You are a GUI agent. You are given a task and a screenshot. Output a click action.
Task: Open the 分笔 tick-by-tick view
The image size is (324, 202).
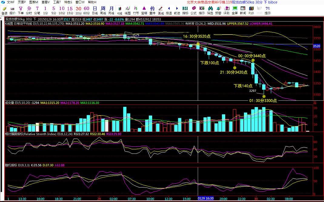37,11
